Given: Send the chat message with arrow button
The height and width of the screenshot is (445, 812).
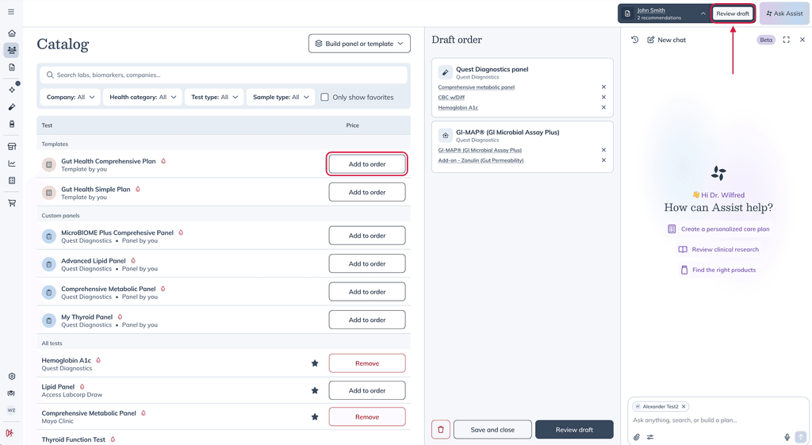Looking at the screenshot, I should coord(801,437).
